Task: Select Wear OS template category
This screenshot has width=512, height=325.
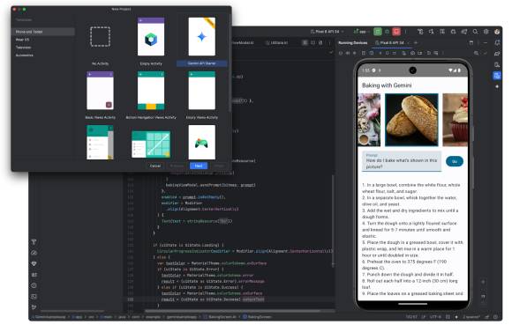Action: point(22,40)
